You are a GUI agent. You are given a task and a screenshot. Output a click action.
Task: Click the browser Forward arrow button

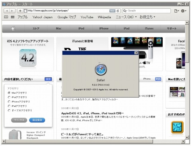(x=12, y=11)
